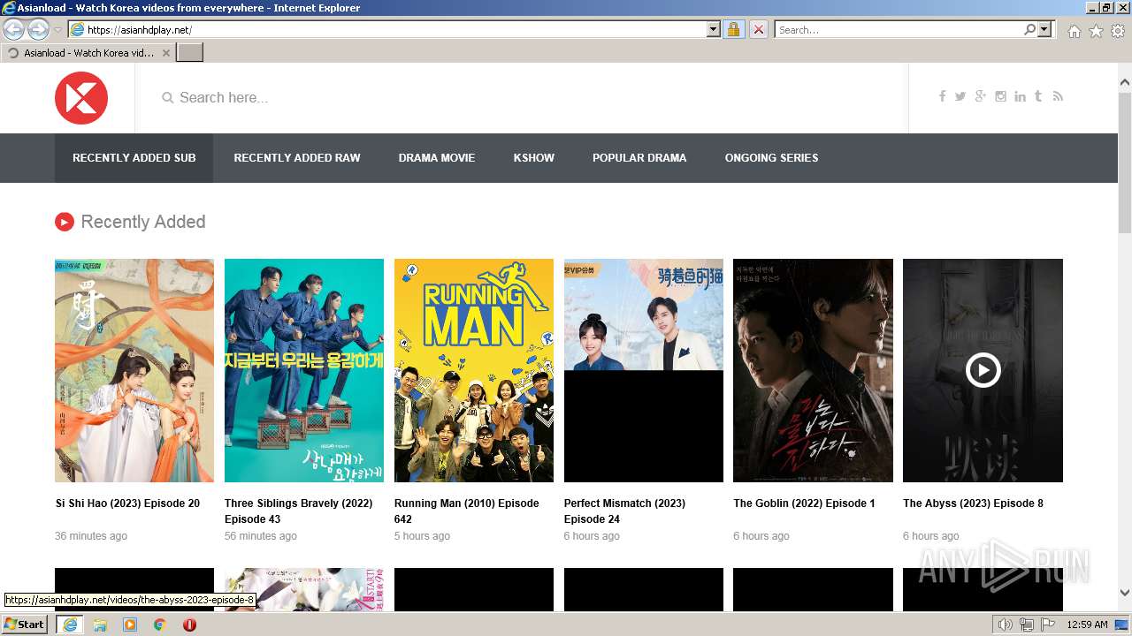Image resolution: width=1132 pixels, height=636 pixels.
Task: Click the Windows Start button
Action: click(x=25, y=625)
